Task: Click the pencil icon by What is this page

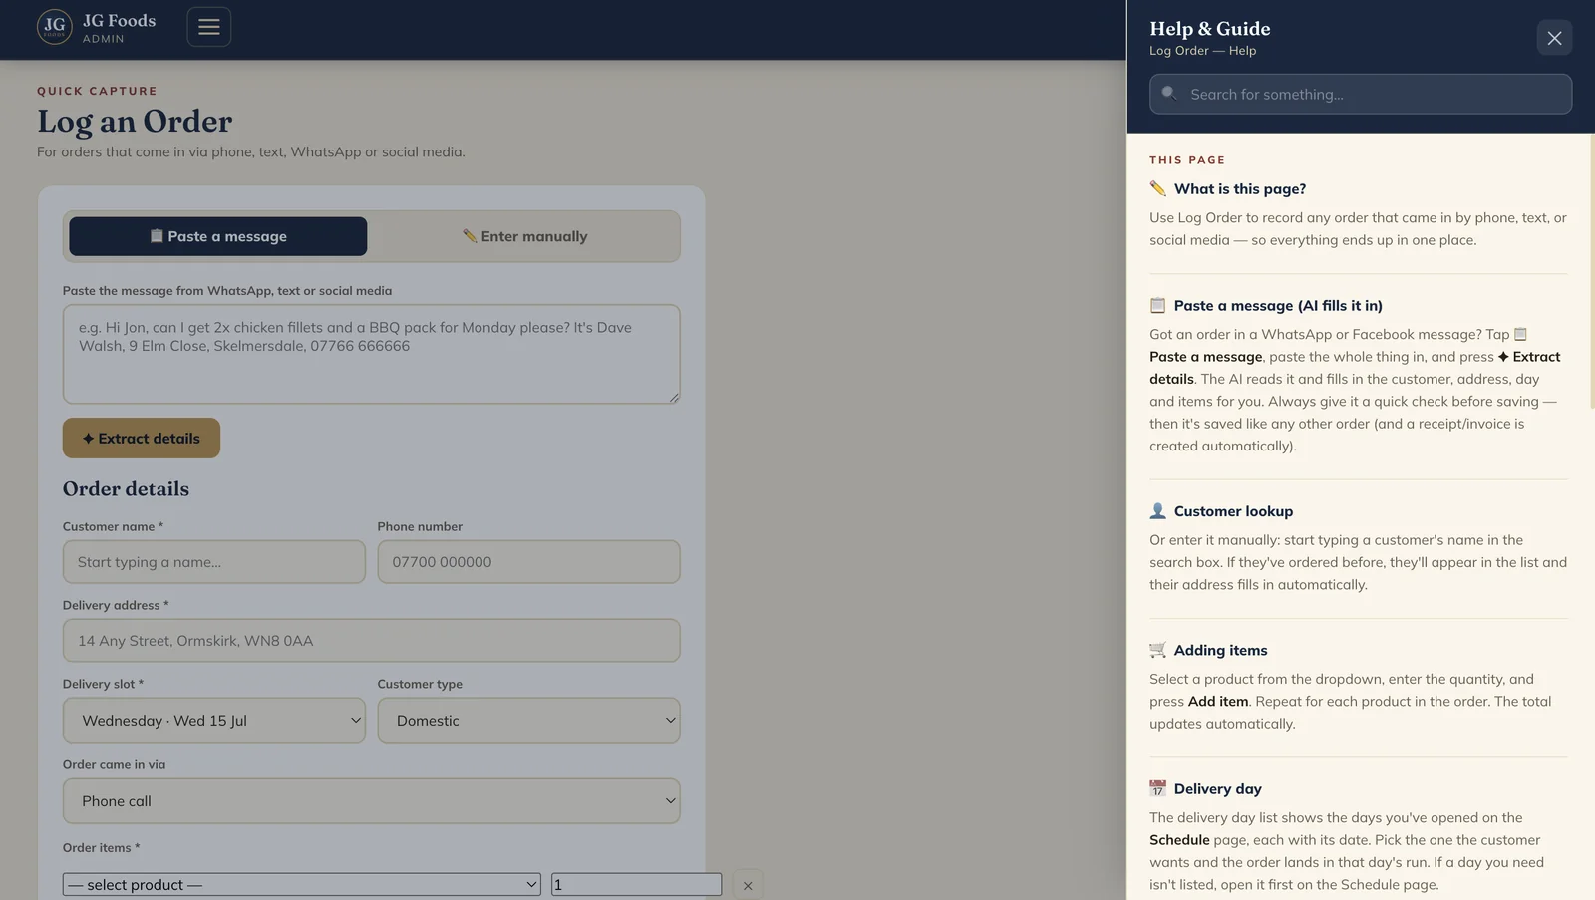Action: [x=1157, y=188]
